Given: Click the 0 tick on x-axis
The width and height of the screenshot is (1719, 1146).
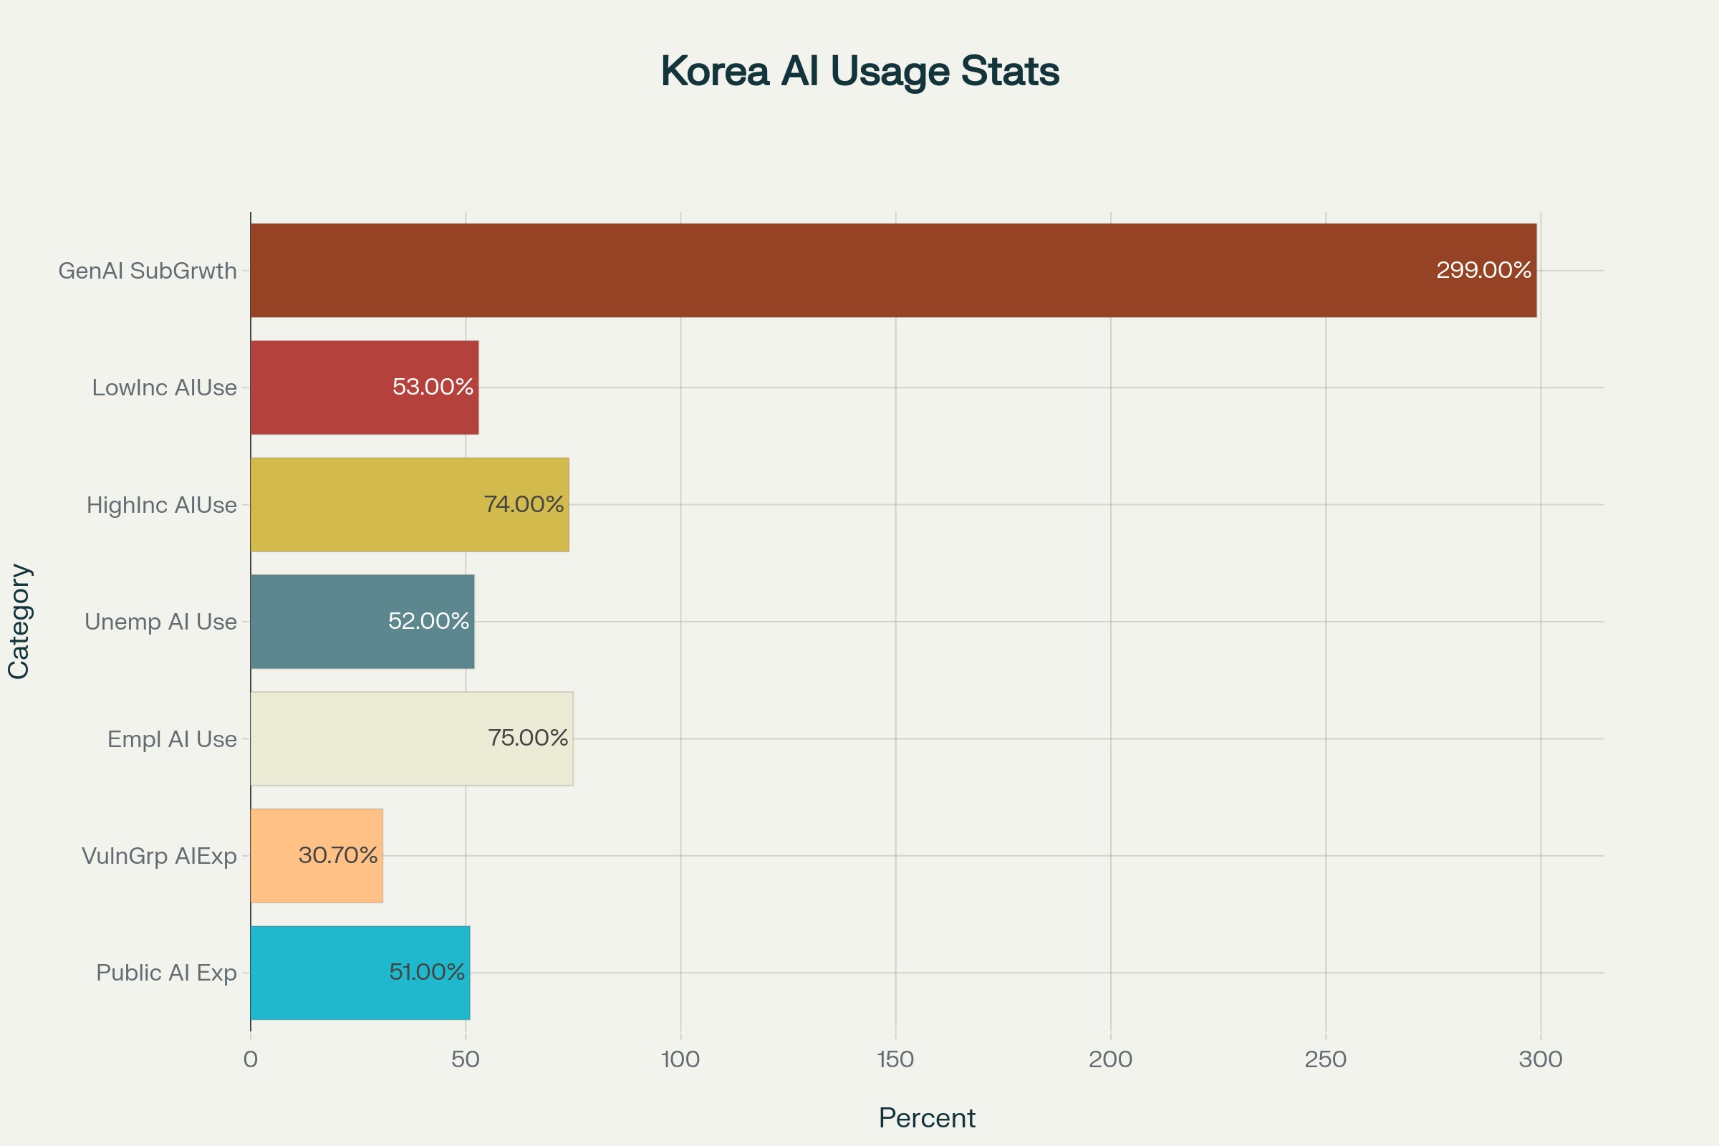Looking at the screenshot, I should [x=251, y=1059].
